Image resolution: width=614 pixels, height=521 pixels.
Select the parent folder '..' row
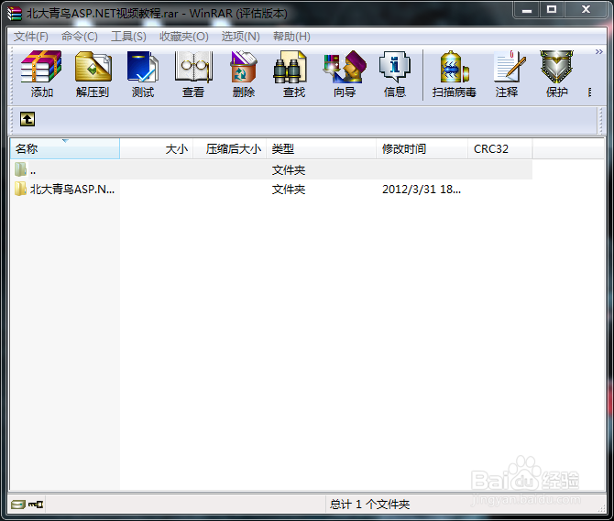[271, 170]
